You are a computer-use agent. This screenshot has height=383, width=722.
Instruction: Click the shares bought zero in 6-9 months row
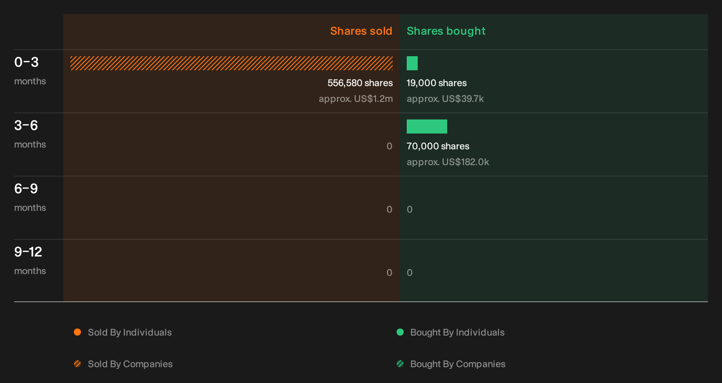410,210
